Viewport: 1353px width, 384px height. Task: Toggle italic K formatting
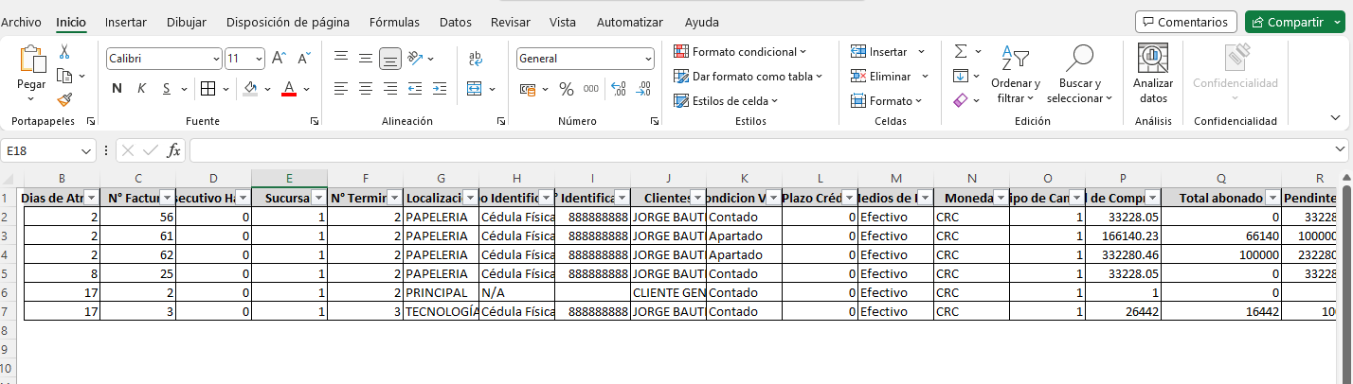142,89
